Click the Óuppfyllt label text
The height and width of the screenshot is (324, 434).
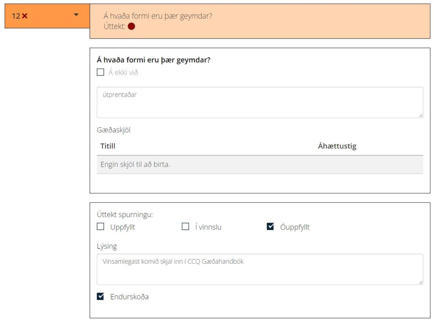(295, 227)
